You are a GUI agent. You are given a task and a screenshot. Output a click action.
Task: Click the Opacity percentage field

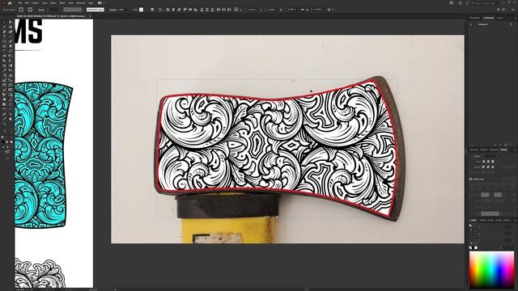[121, 10]
